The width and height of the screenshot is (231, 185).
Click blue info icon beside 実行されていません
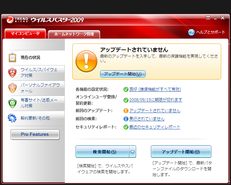126,119
